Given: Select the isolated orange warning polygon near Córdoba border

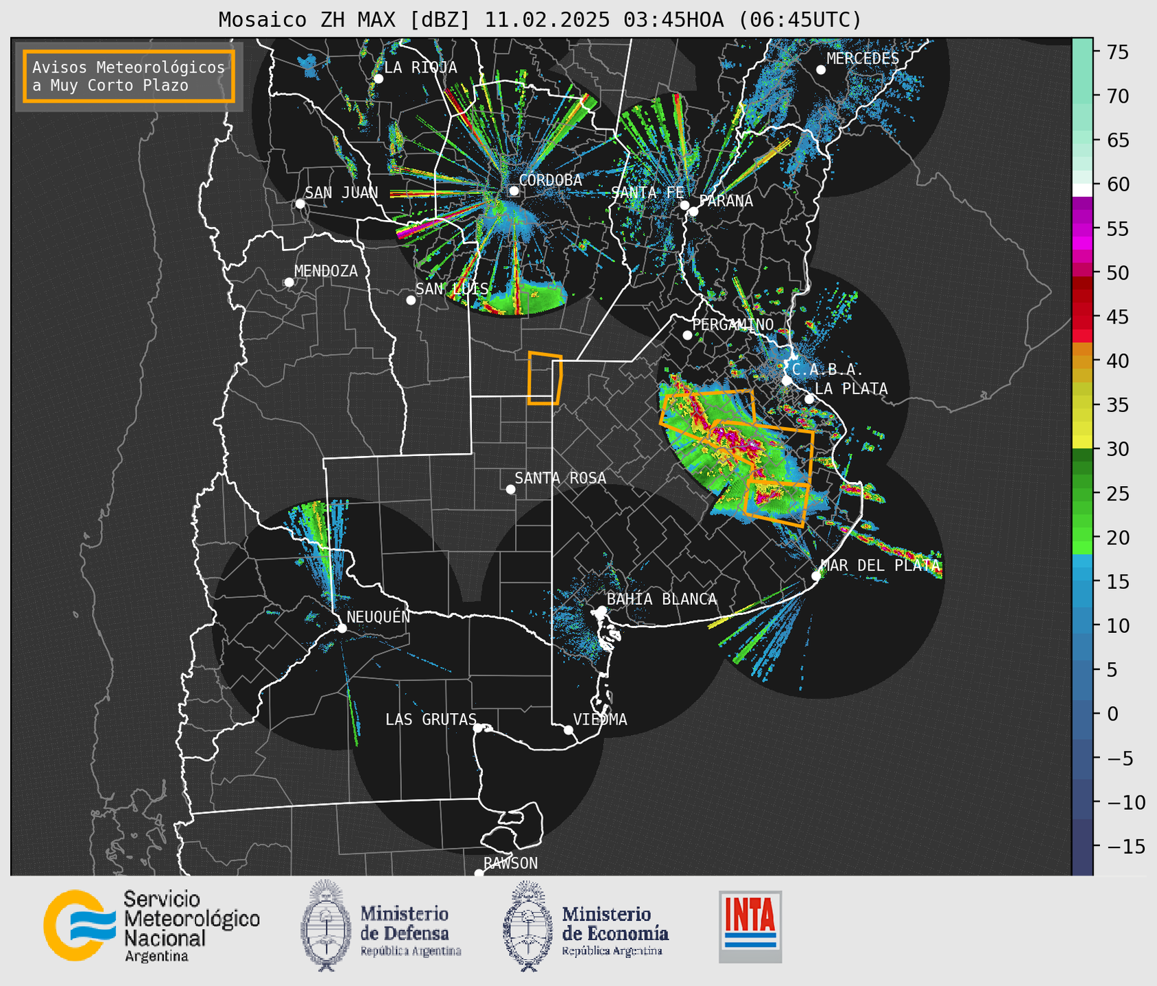Looking at the screenshot, I should (x=545, y=378).
